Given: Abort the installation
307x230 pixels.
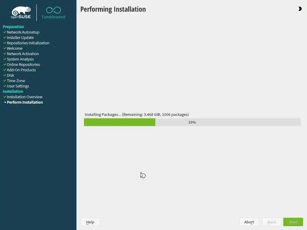Looking at the screenshot, I should [x=249, y=222].
